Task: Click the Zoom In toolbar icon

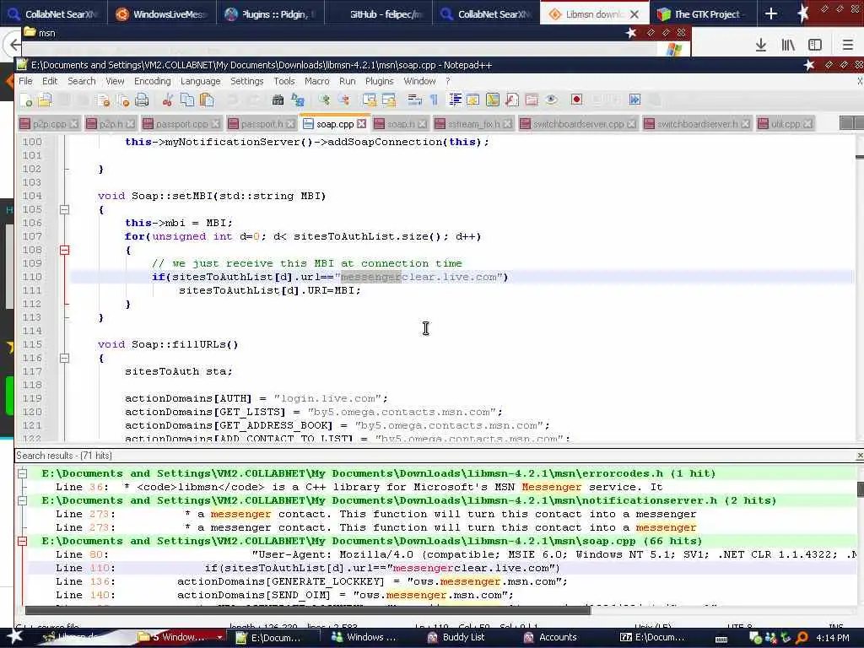Action: tap(324, 100)
